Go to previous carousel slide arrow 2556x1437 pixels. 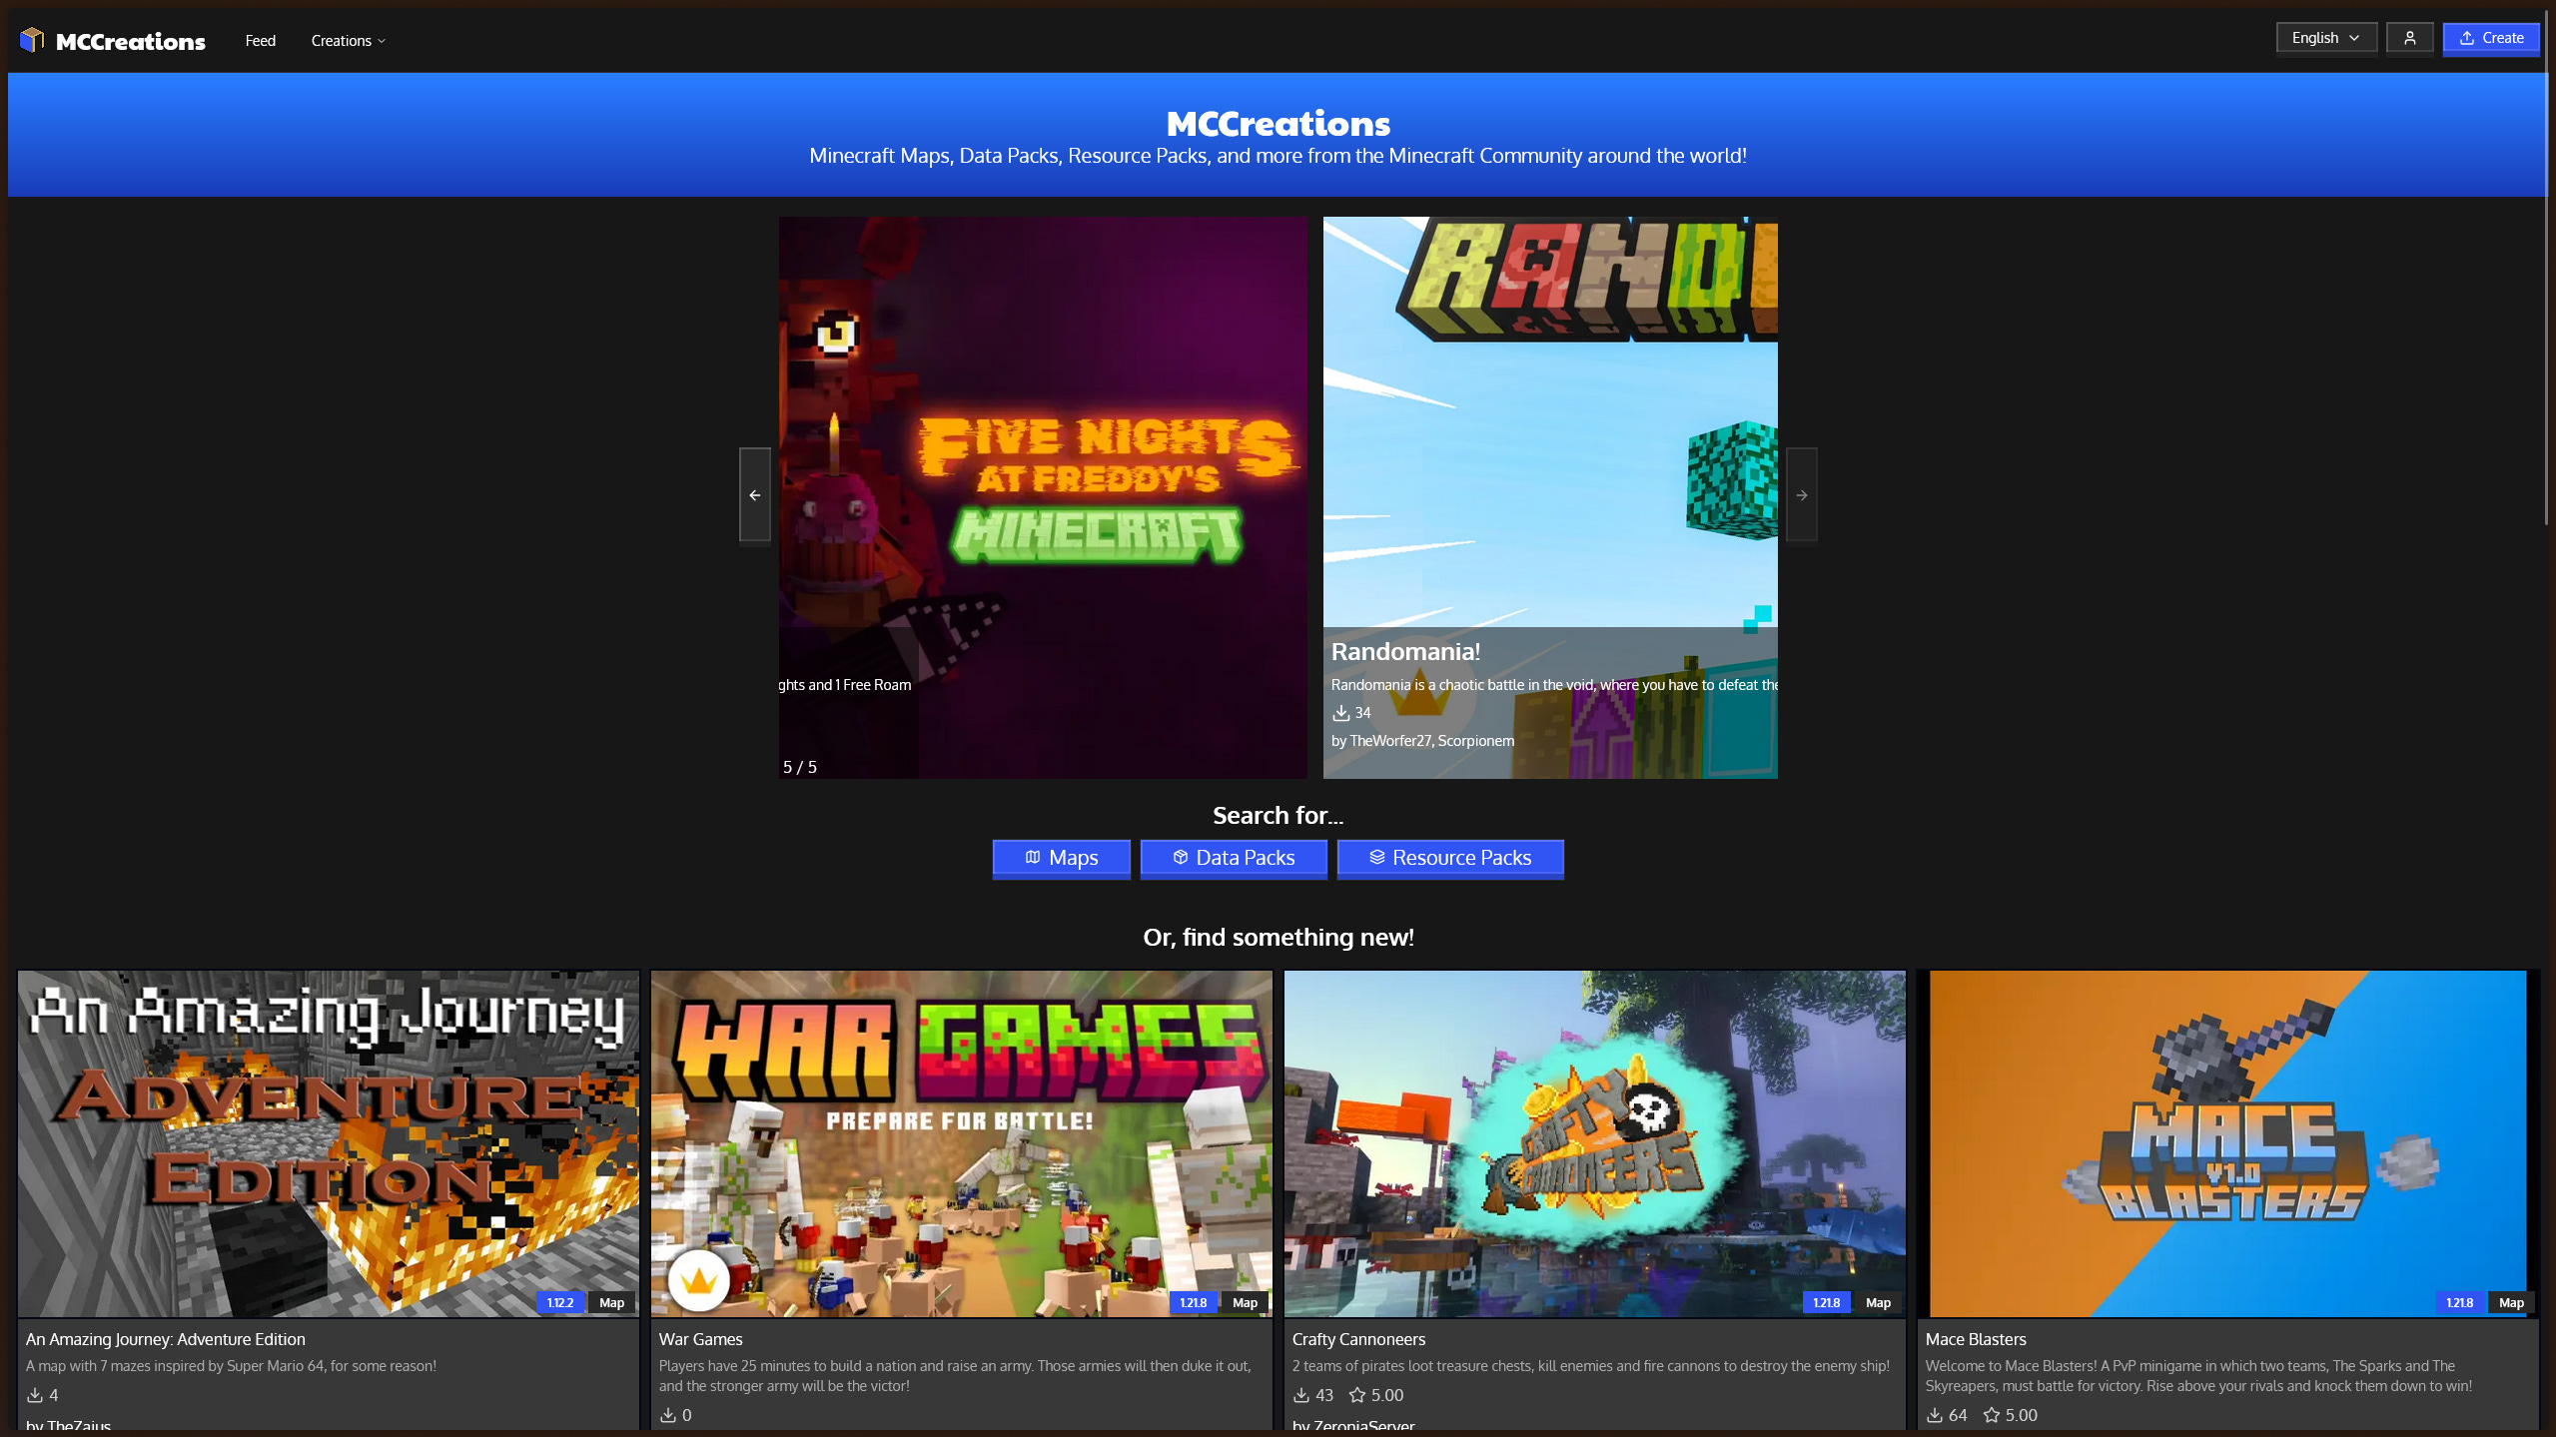pos(754,495)
